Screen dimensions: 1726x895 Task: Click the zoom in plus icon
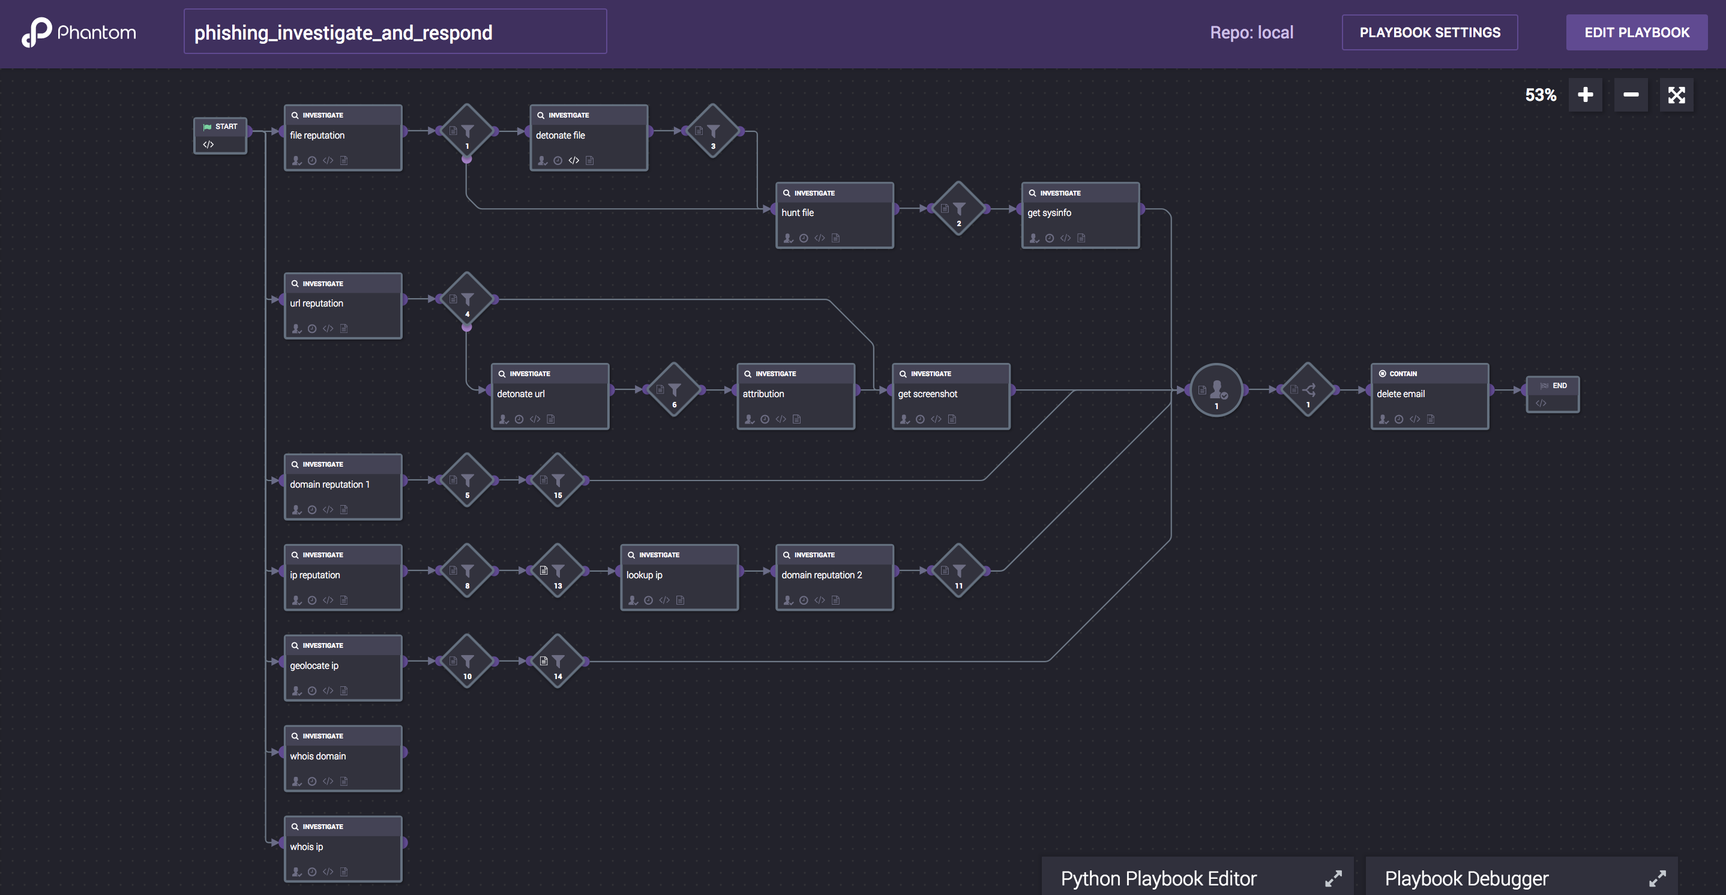point(1586,95)
